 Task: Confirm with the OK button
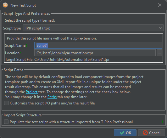tap(125, 133)
